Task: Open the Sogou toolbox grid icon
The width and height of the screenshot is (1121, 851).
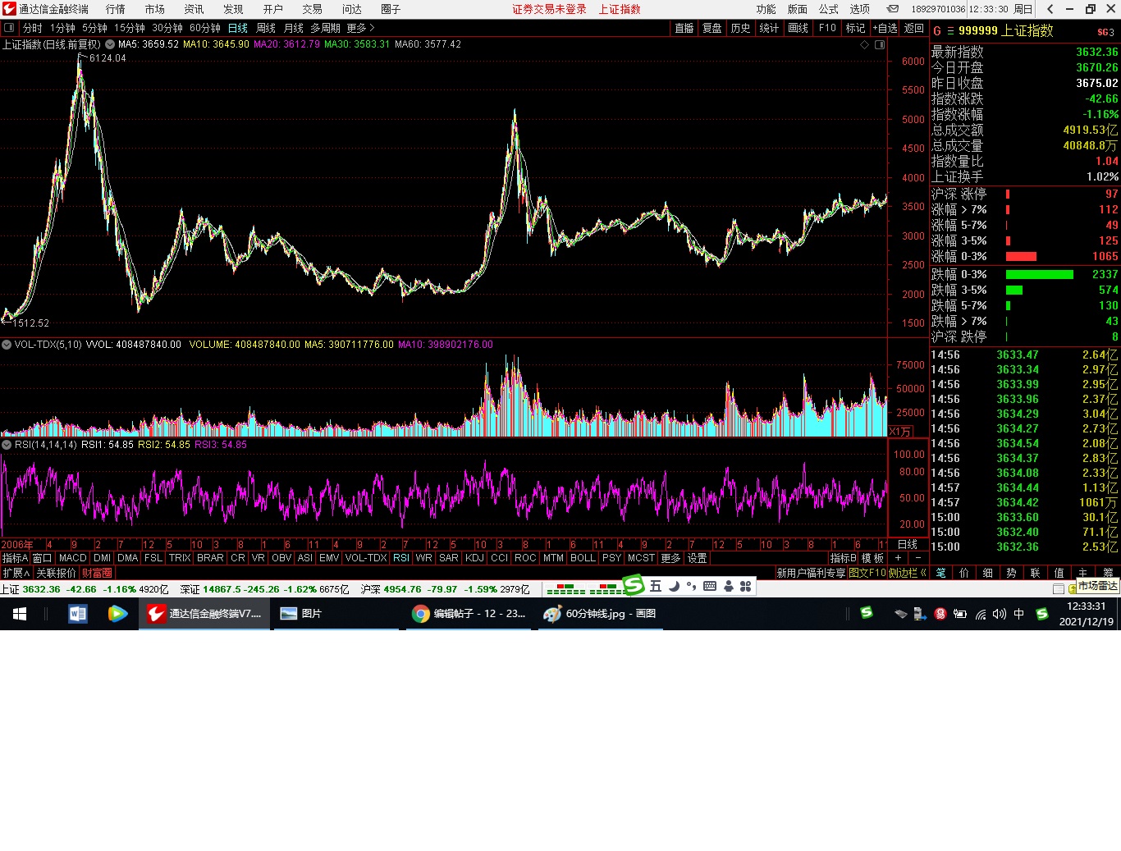Action: pos(745,586)
